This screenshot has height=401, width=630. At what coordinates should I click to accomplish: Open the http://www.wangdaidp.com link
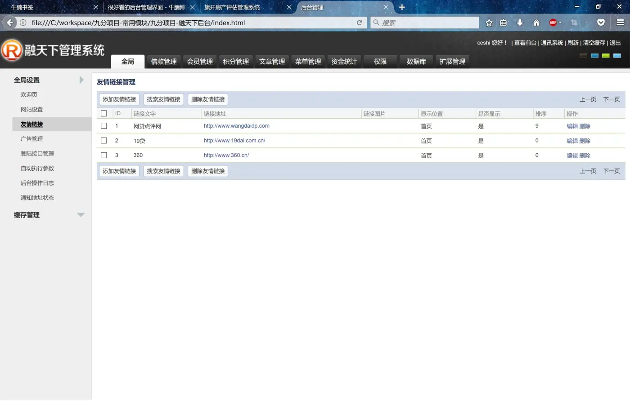[x=237, y=126]
